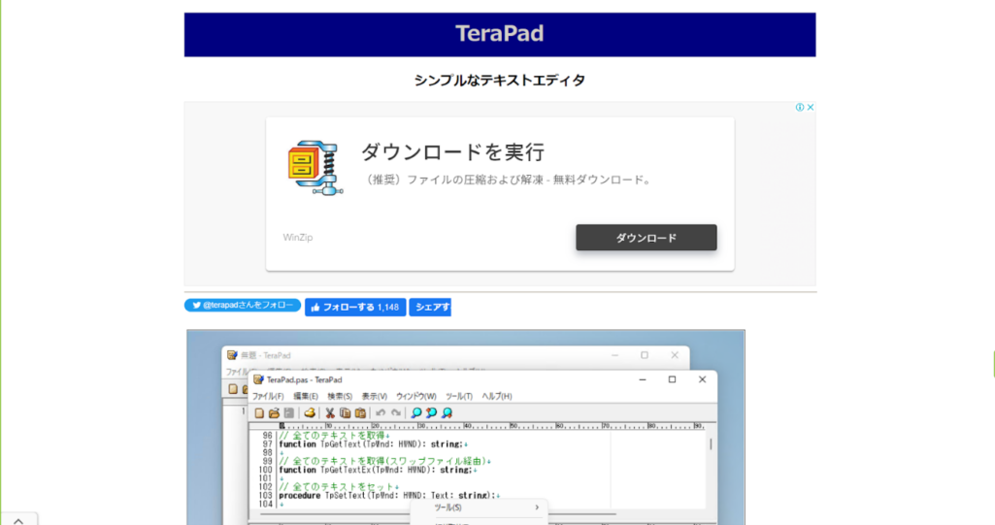Click the Open folder icon in TeraPad.pas toolbar

point(274,412)
